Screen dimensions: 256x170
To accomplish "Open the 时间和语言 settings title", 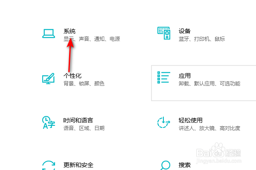I will pos(78,120).
